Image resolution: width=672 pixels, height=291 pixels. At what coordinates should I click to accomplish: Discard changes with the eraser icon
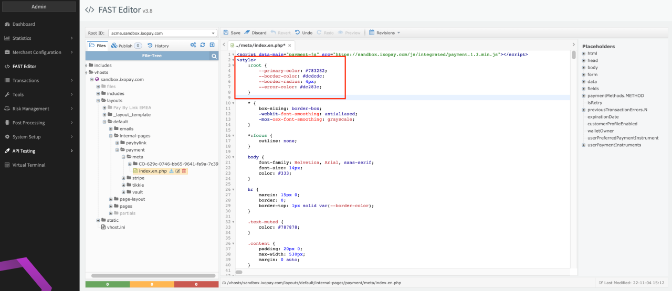[247, 33]
